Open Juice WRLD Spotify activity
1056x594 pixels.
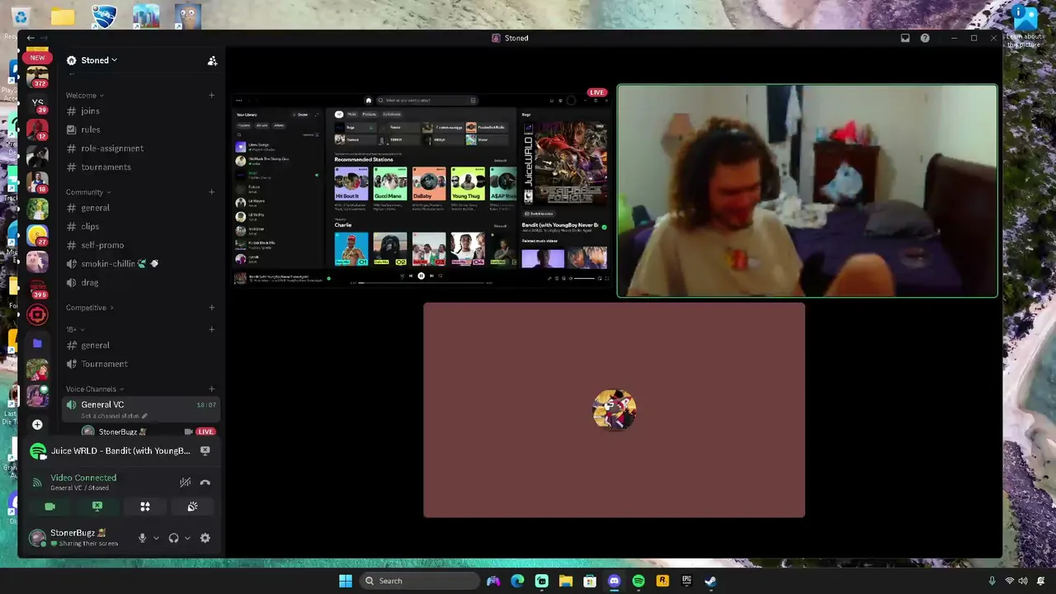[x=120, y=450]
